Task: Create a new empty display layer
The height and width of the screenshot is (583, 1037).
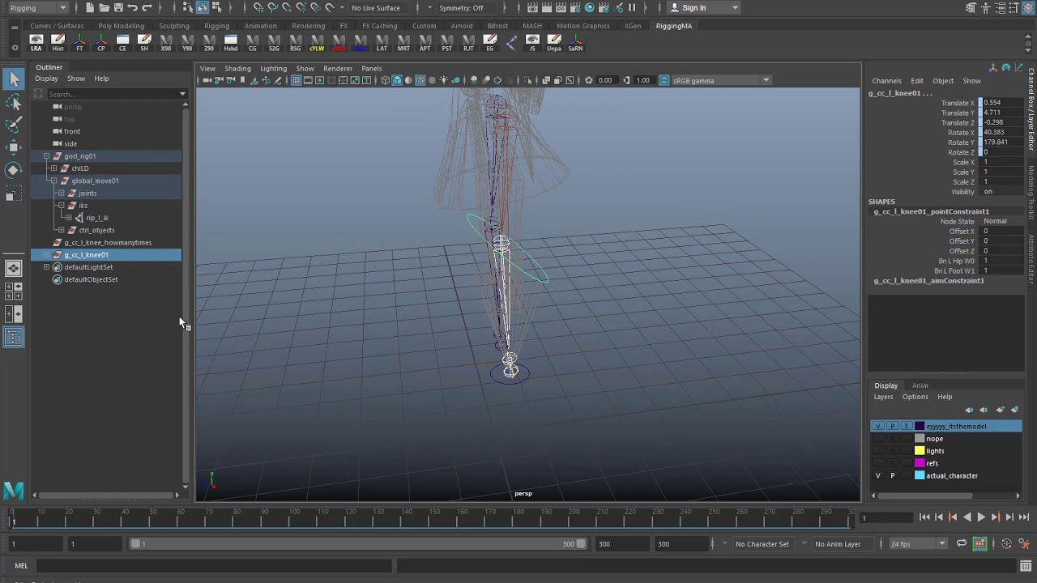Action: click(1000, 410)
